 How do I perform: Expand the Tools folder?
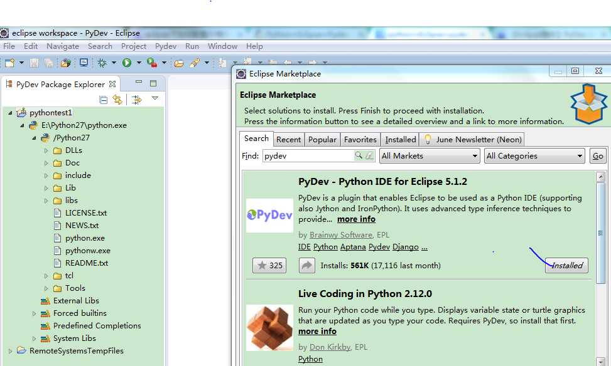46,288
